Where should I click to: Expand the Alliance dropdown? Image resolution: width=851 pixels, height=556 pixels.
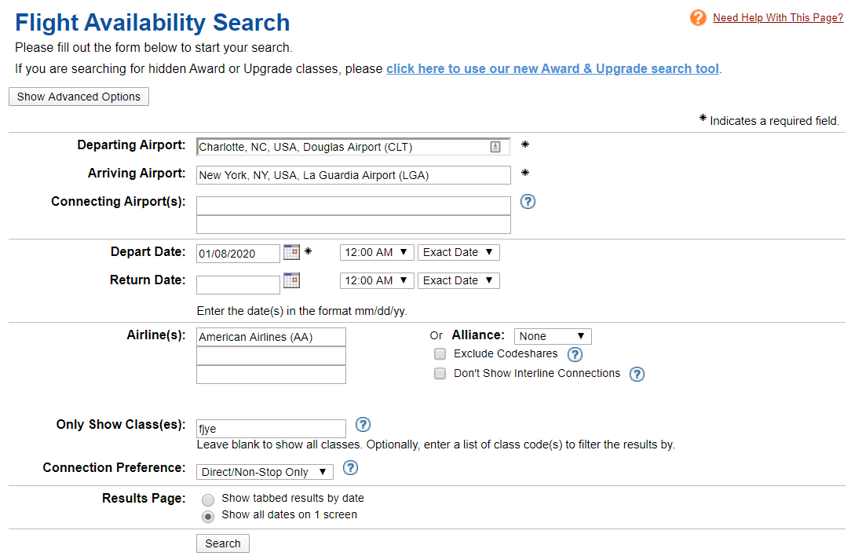pyautogui.click(x=553, y=336)
